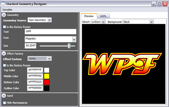This screenshot has height=107, width=169.
Task: Click the Top Color hex field #FFFFFFFF
Action: click(35, 70)
